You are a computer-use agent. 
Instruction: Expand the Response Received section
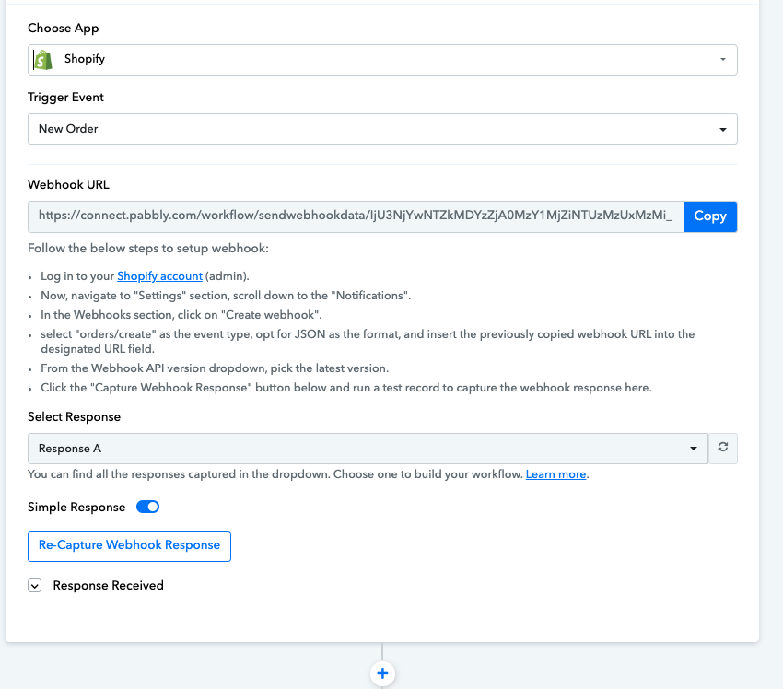coord(34,586)
